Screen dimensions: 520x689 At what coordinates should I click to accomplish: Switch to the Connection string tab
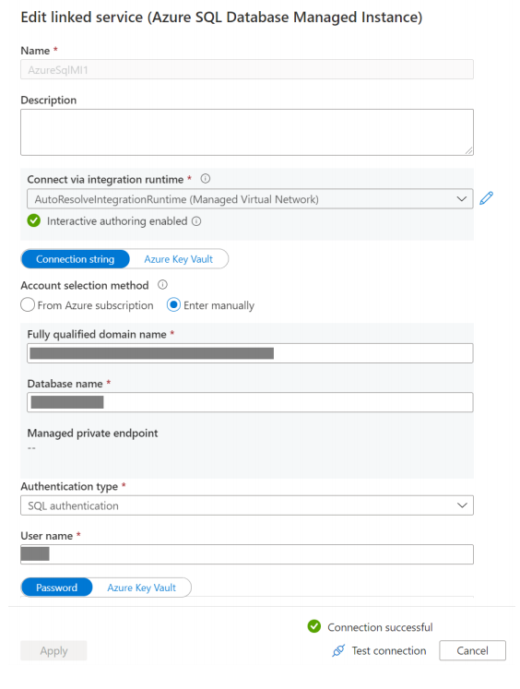(x=75, y=259)
